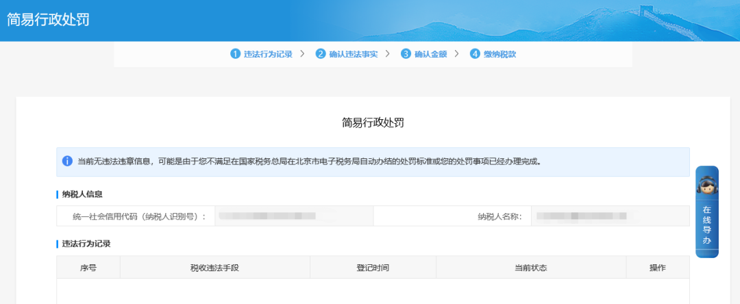Click the 当前无违法违章信息 notice text
This screenshot has height=304, width=740.
(x=309, y=162)
